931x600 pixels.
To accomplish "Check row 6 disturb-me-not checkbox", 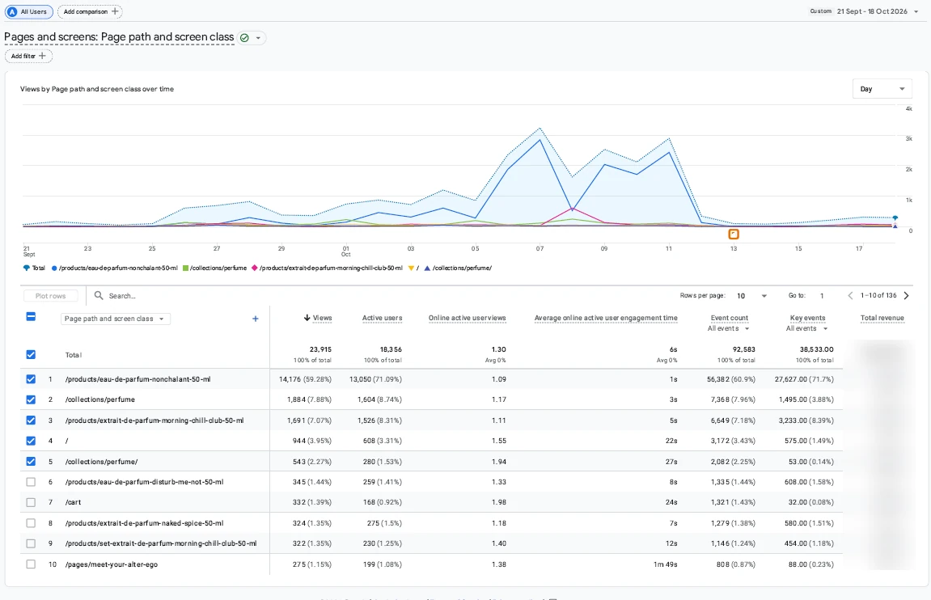I will click(x=31, y=482).
